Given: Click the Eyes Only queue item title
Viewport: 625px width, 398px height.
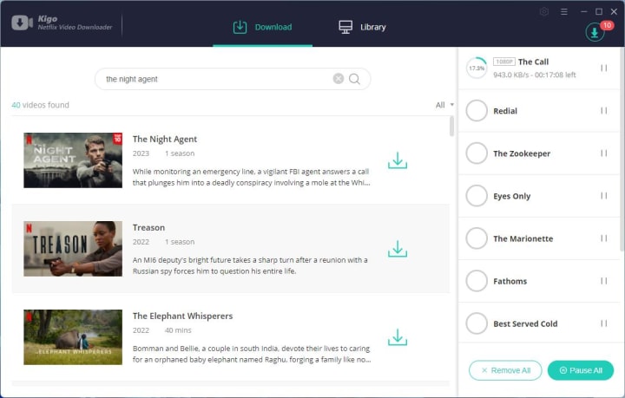Looking at the screenshot, I should [x=512, y=196].
